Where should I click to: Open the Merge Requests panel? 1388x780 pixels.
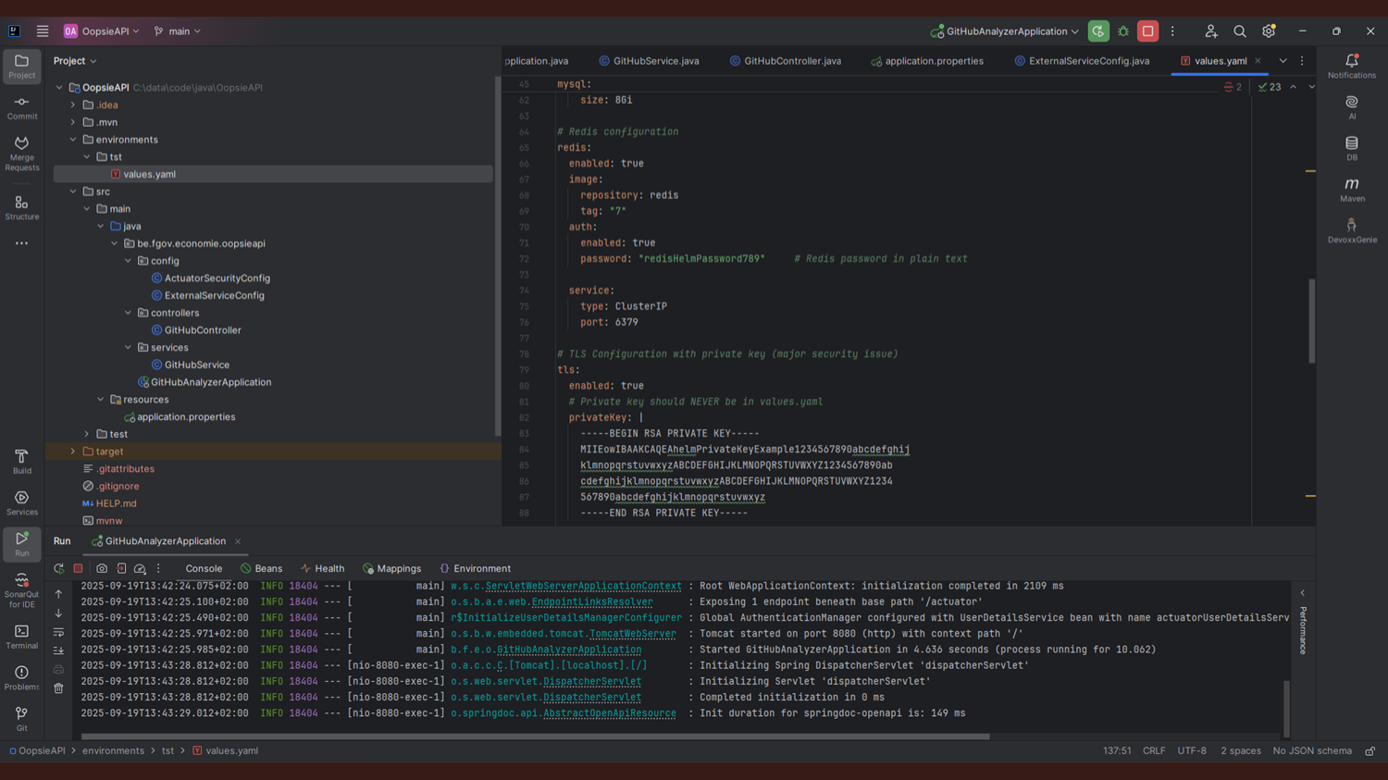coord(21,153)
